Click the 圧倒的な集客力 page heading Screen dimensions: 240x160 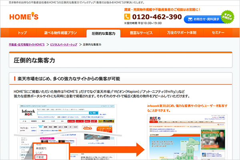(34, 60)
